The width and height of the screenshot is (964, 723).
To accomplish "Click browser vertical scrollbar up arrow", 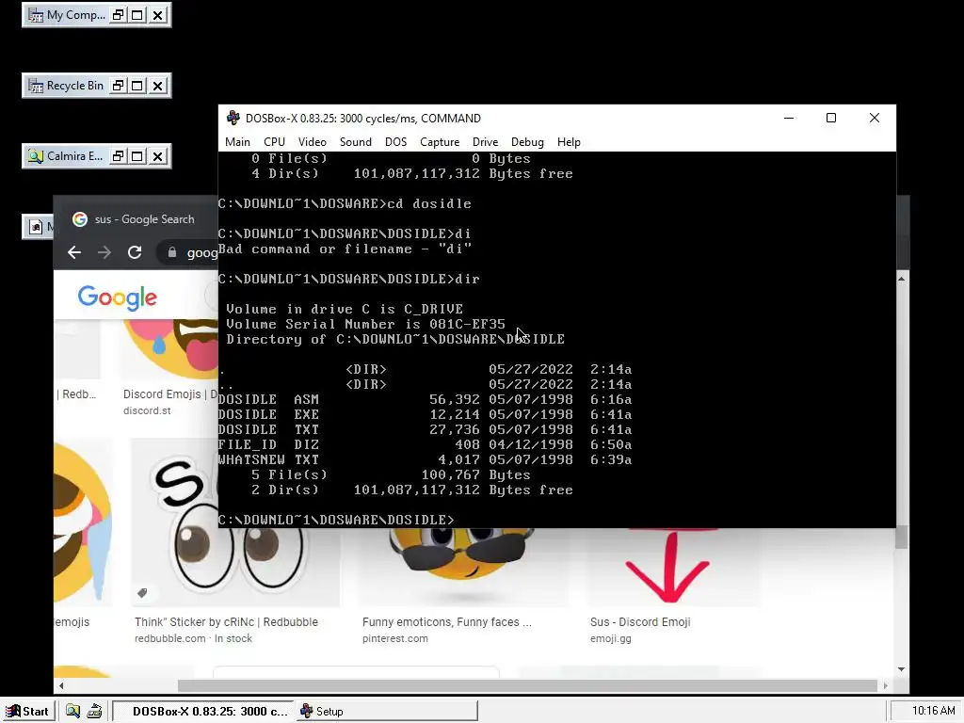I will tap(901, 279).
